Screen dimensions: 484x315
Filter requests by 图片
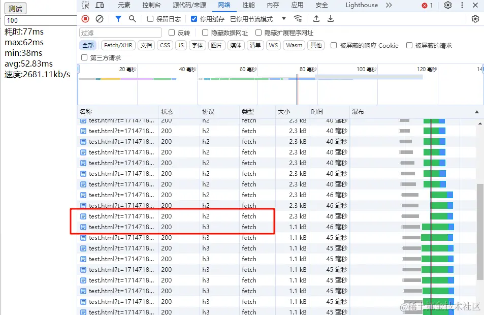217,45
